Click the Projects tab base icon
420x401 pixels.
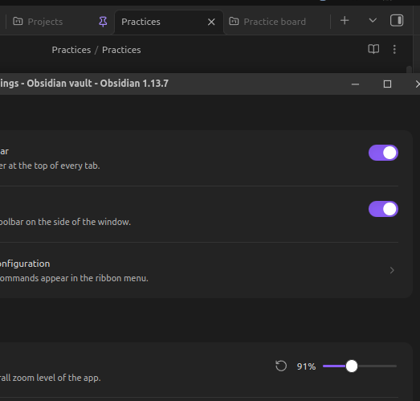(x=18, y=21)
